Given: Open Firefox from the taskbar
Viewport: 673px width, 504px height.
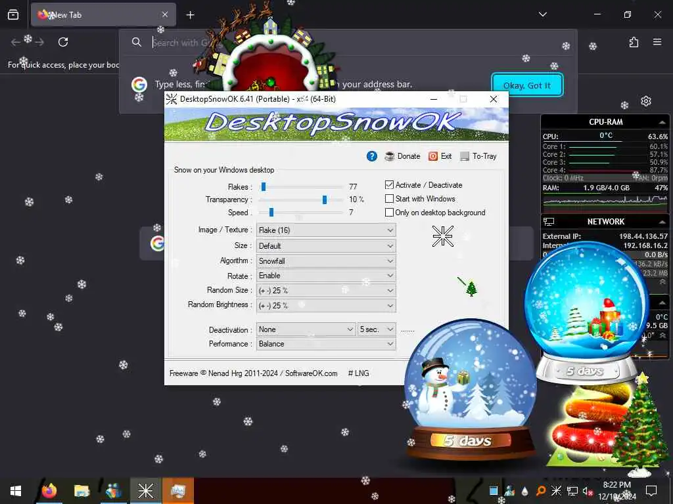Looking at the screenshot, I should tap(49, 491).
